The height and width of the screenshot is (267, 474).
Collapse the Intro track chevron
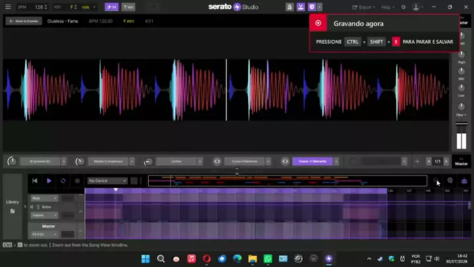(x=81, y=212)
